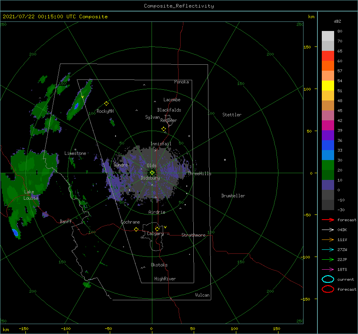Click the yellow diamond marker below Cochrane
This screenshot has height=334, width=358.
pyautogui.click(x=136, y=230)
